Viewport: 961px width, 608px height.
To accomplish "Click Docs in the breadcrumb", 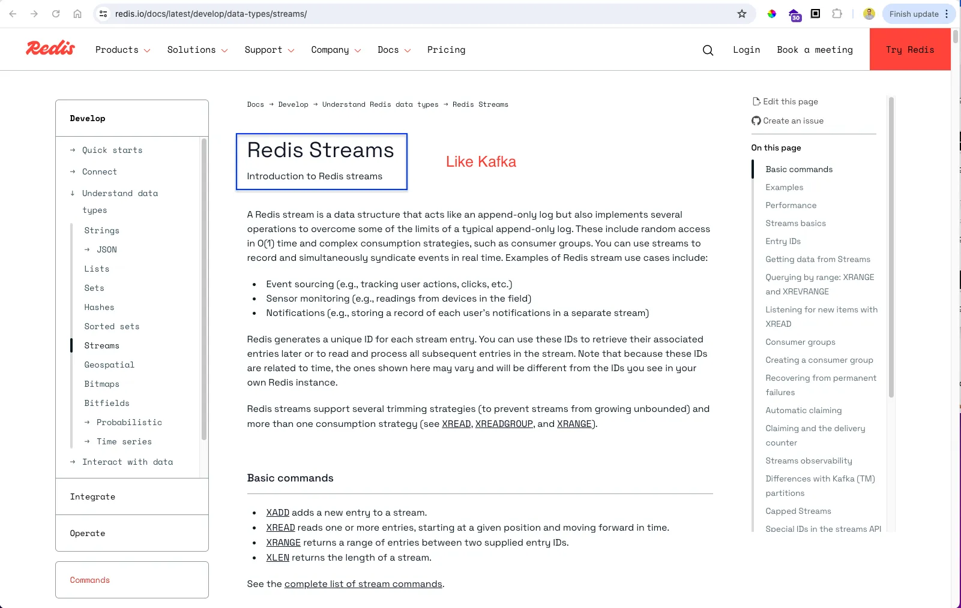I will 256,104.
